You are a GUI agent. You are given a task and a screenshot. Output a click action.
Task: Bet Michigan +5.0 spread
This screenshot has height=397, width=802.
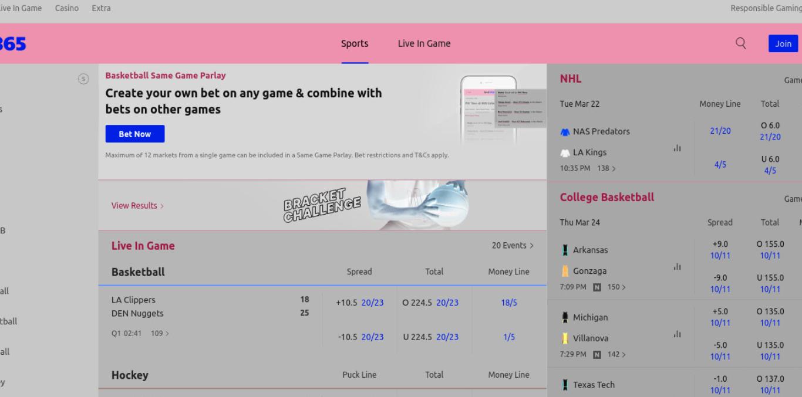720,317
